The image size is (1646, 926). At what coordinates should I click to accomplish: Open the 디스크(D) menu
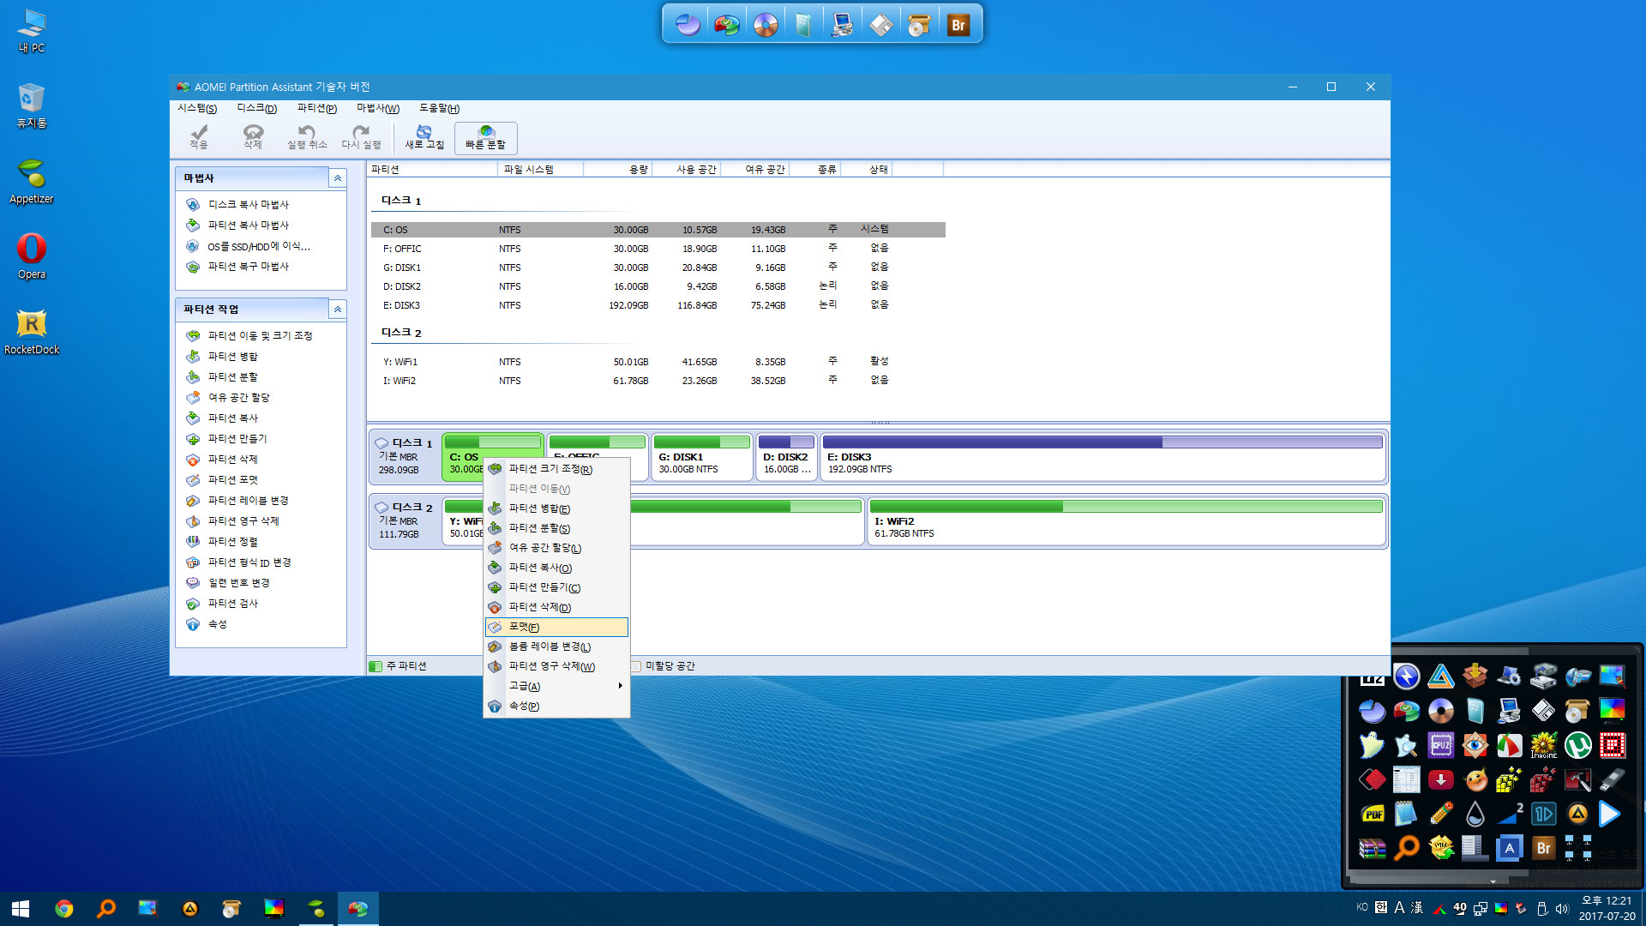click(257, 108)
